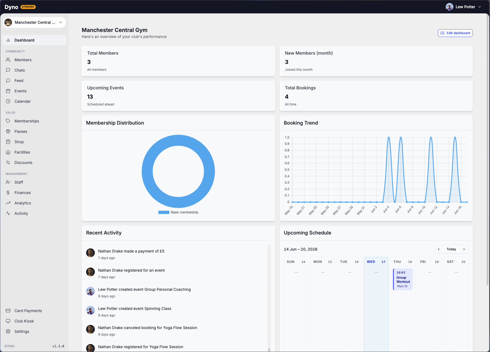Click the New Members (month) card

click(x=376, y=61)
